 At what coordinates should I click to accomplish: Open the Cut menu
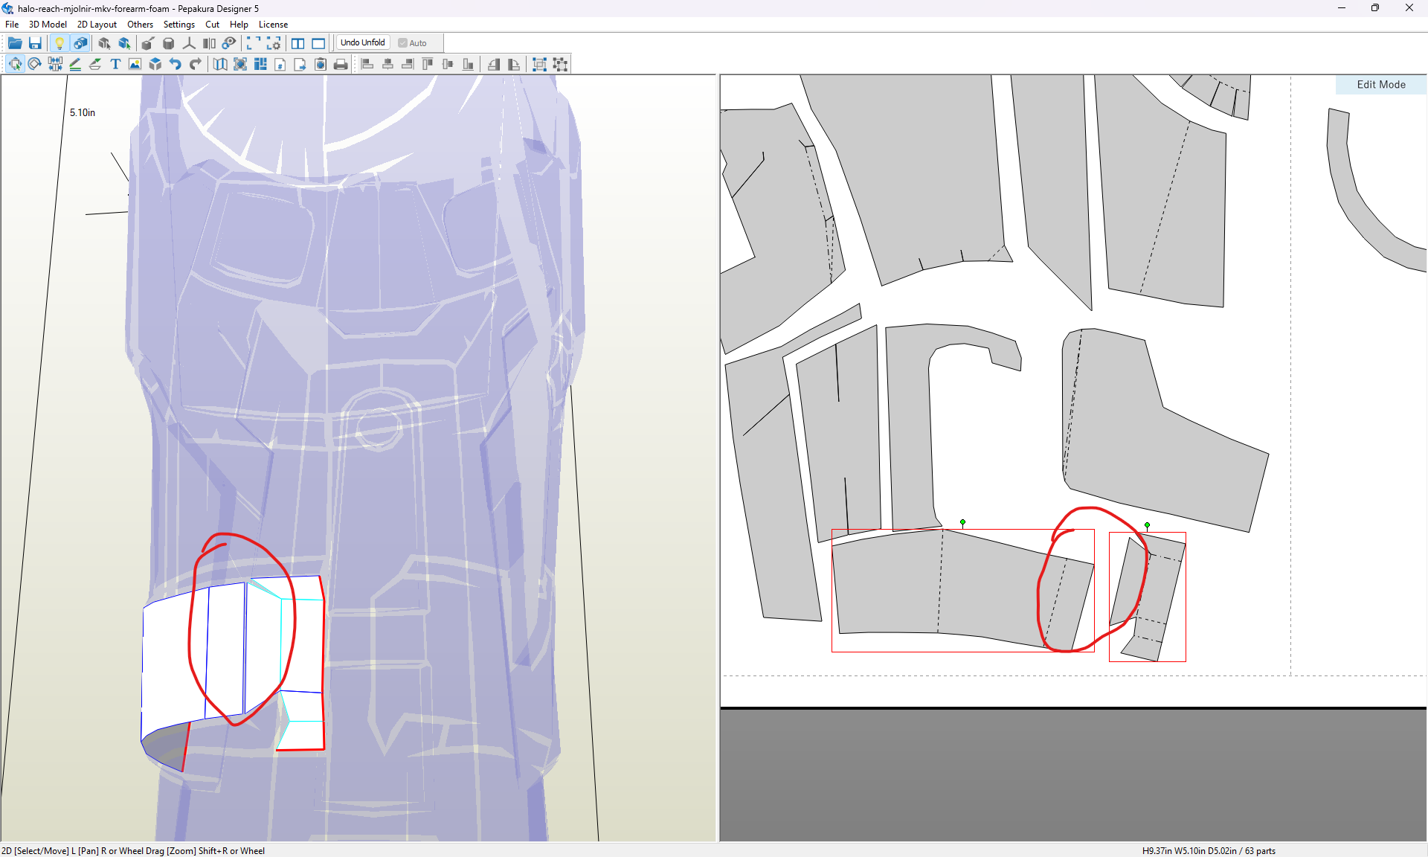(212, 25)
